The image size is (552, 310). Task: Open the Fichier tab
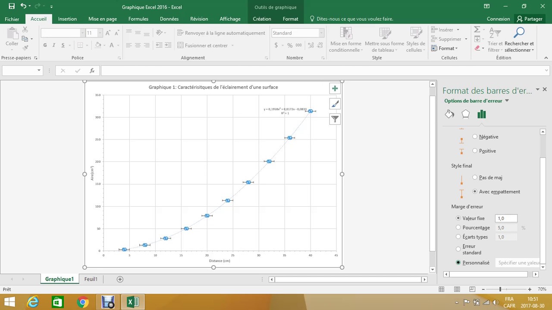tap(12, 19)
